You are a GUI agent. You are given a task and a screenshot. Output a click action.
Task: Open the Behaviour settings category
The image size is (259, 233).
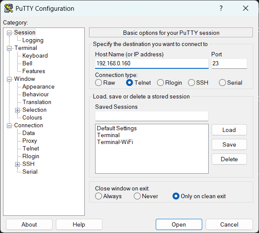[x=36, y=95]
